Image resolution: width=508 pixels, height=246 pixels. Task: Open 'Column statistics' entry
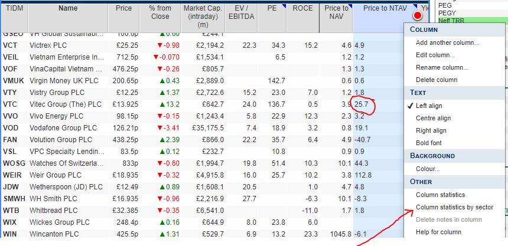(440, 195)
